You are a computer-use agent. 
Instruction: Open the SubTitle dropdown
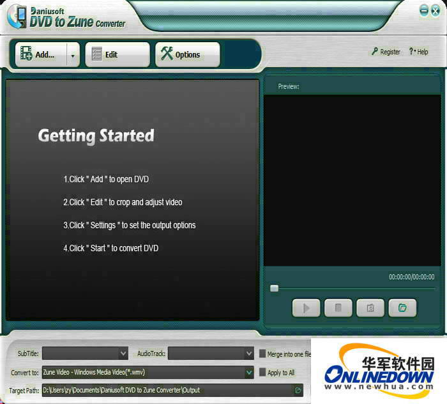tap(85, 353)
